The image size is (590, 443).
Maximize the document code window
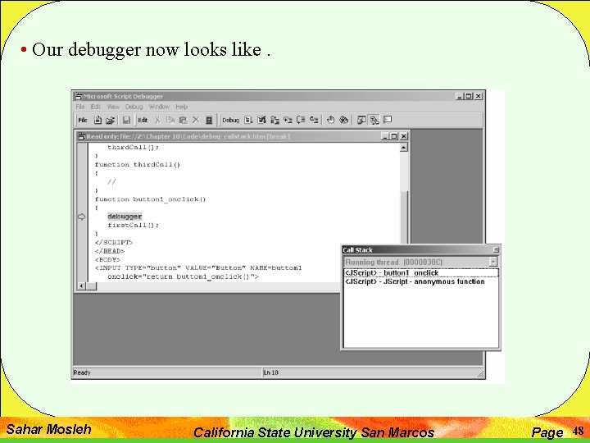394,136
